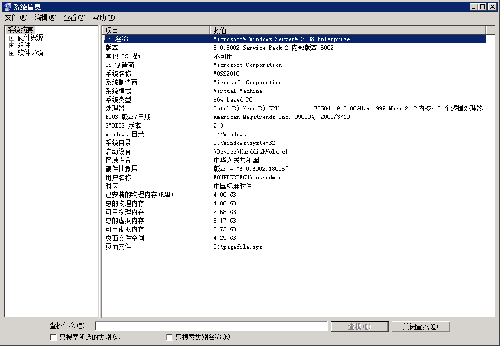Select the 软件环境 tree item label
The width and height of the screenshot is (500, 346).
click(30, 53)
